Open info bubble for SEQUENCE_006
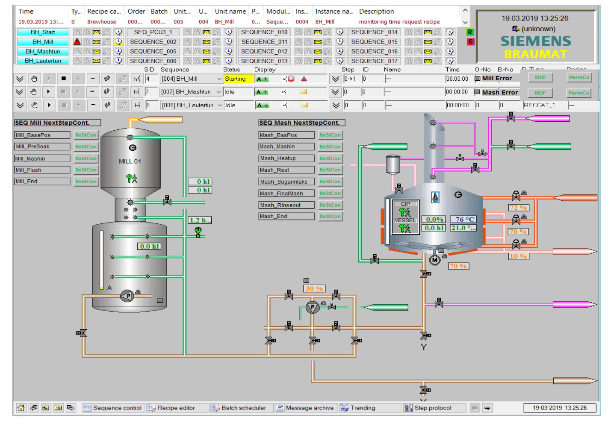 click(x=229, y=61)
